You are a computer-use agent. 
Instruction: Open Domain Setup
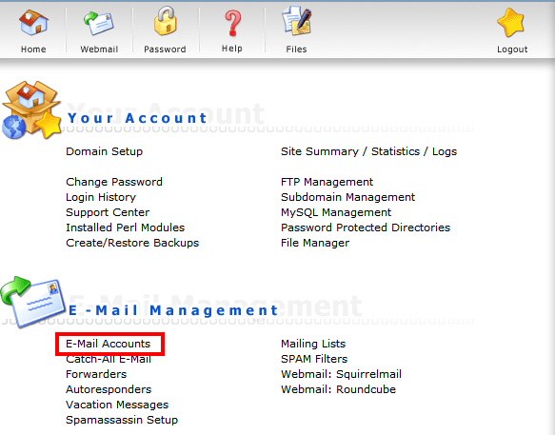point(104,151)
